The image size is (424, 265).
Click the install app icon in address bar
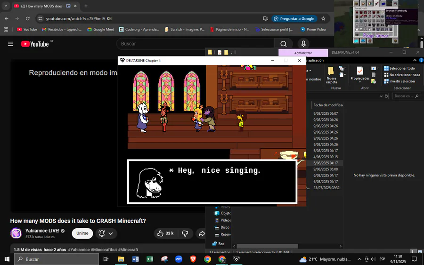point(266,19)
